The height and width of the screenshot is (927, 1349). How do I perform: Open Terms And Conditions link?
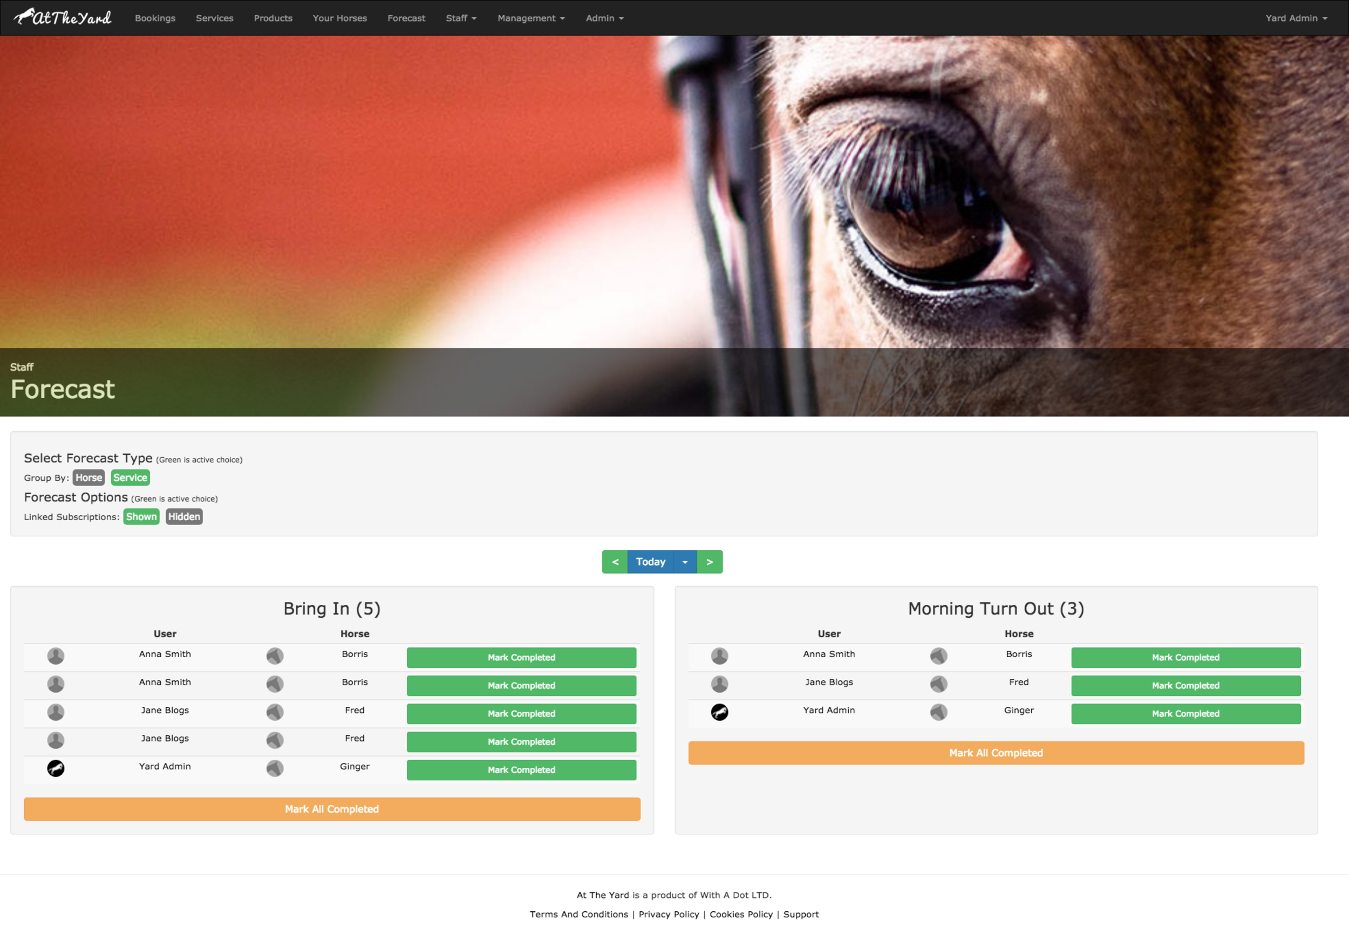click(x=578, y=915)
